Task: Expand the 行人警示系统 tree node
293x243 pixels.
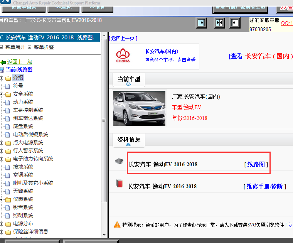Action: (2, 151)
